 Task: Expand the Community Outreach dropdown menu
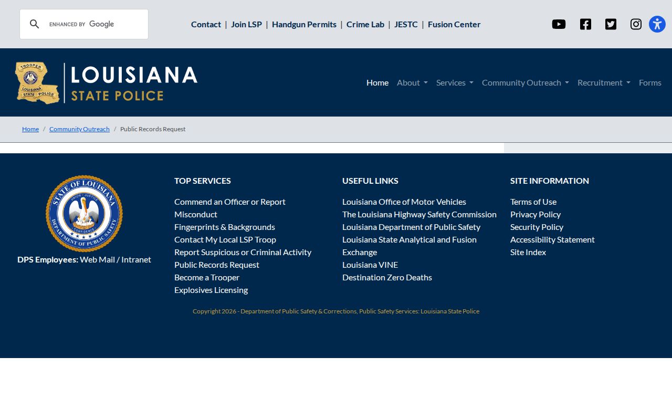point(526,82)
